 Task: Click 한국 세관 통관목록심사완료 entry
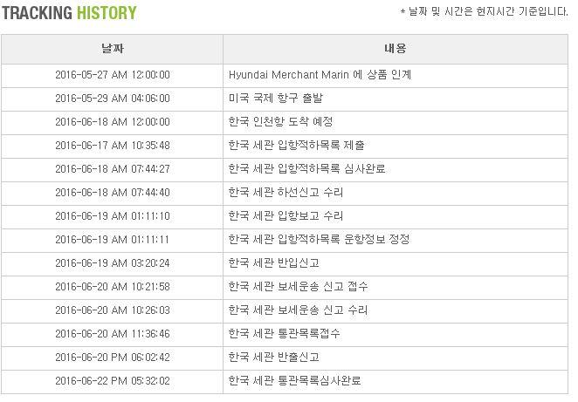(x=294, y=381)
